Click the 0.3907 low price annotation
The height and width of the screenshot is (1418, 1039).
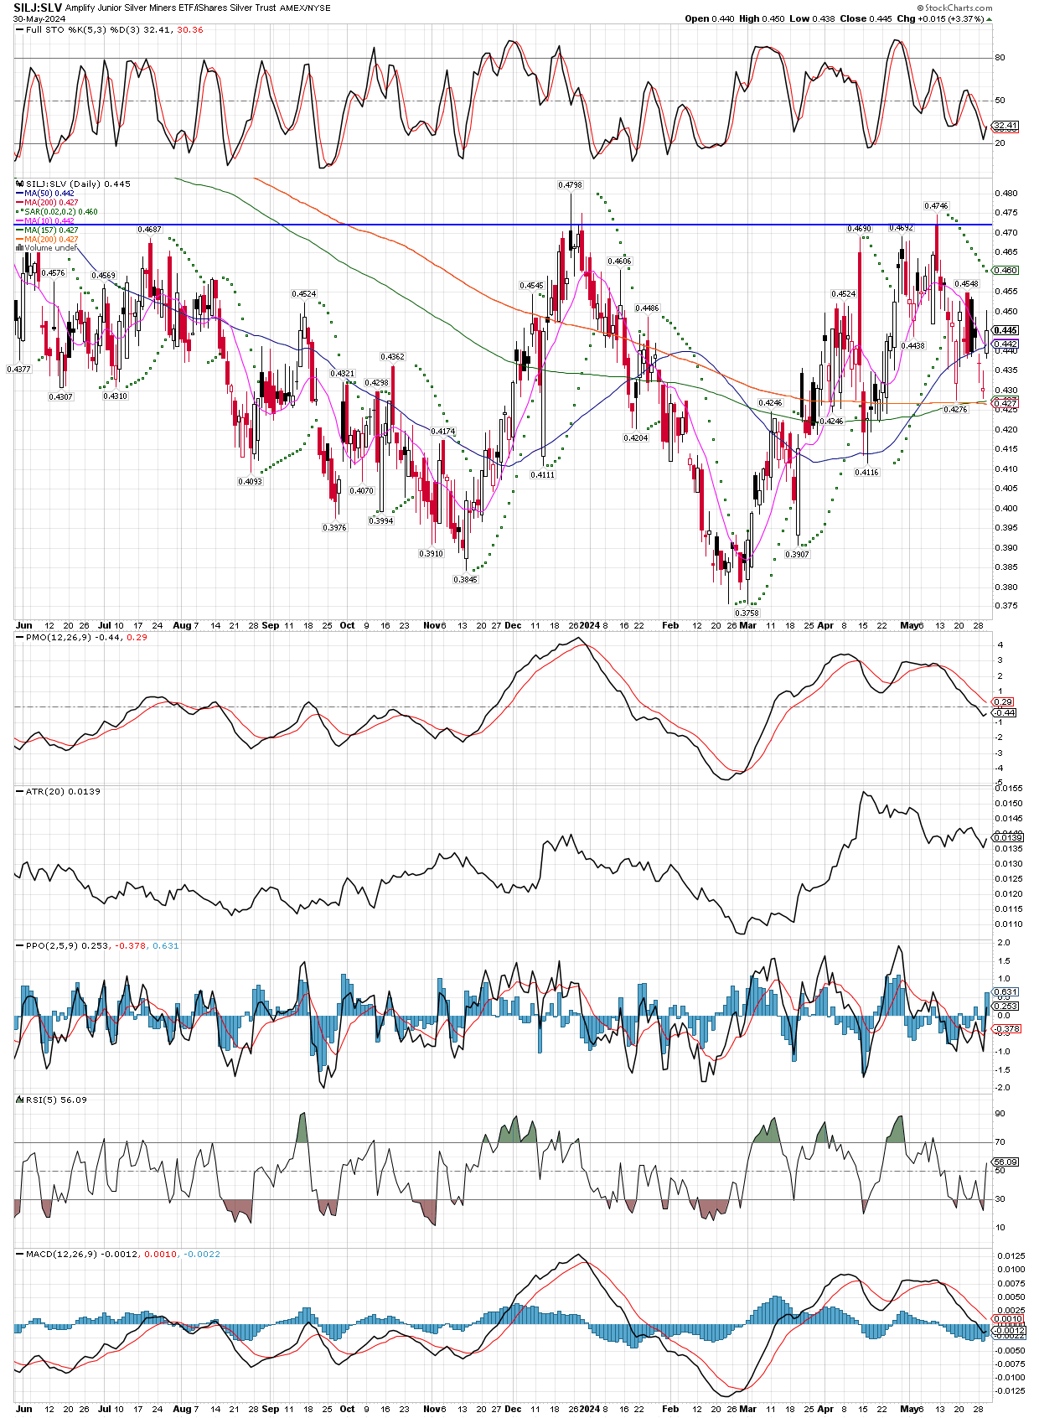point(797,555)
